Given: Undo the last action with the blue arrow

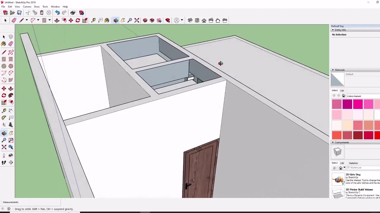Looking at the screenshot, I should 57,13.
